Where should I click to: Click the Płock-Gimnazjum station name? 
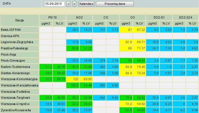click(13, 60)
